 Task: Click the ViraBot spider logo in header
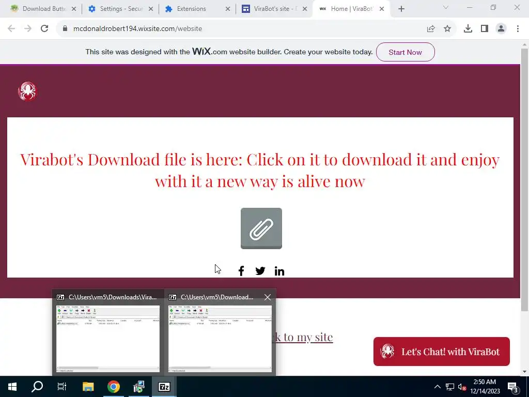28,91
